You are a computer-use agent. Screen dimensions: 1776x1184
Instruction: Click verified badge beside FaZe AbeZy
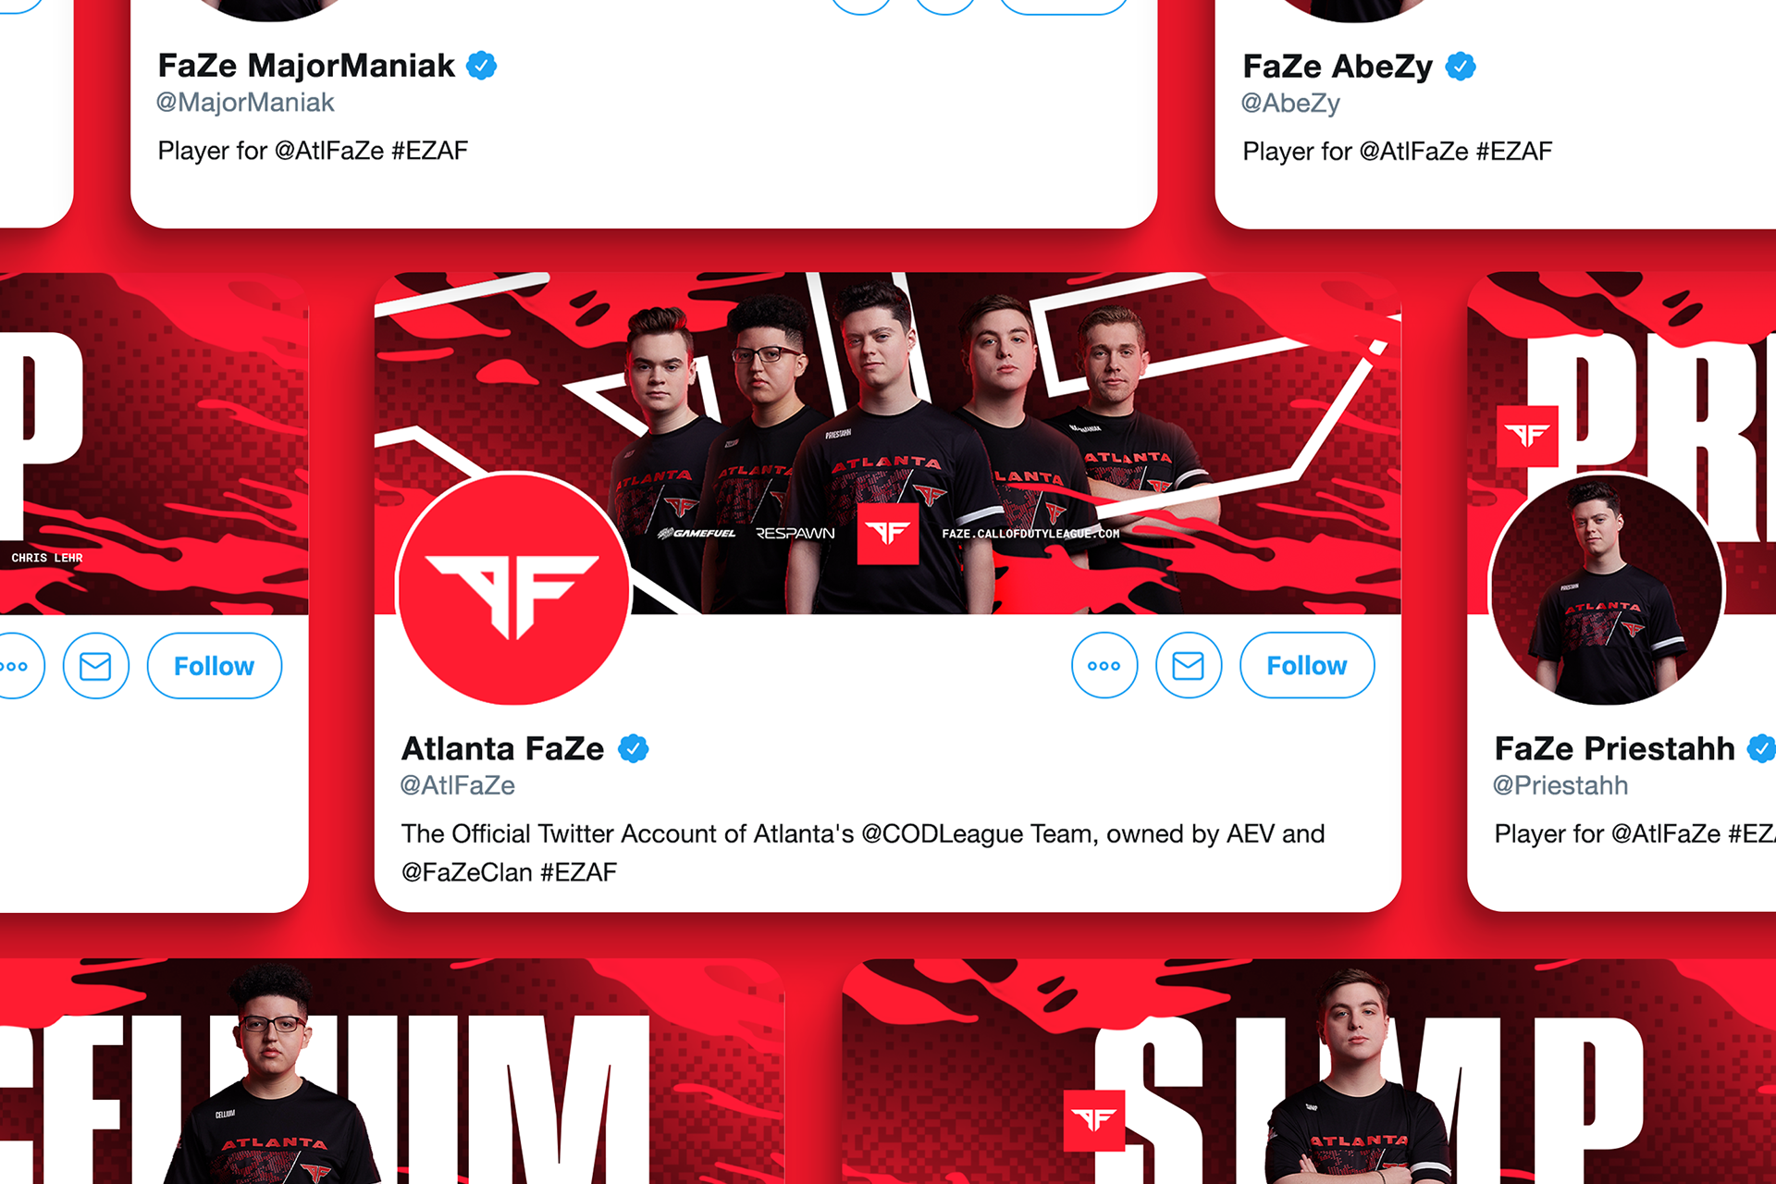(1461, 67)
